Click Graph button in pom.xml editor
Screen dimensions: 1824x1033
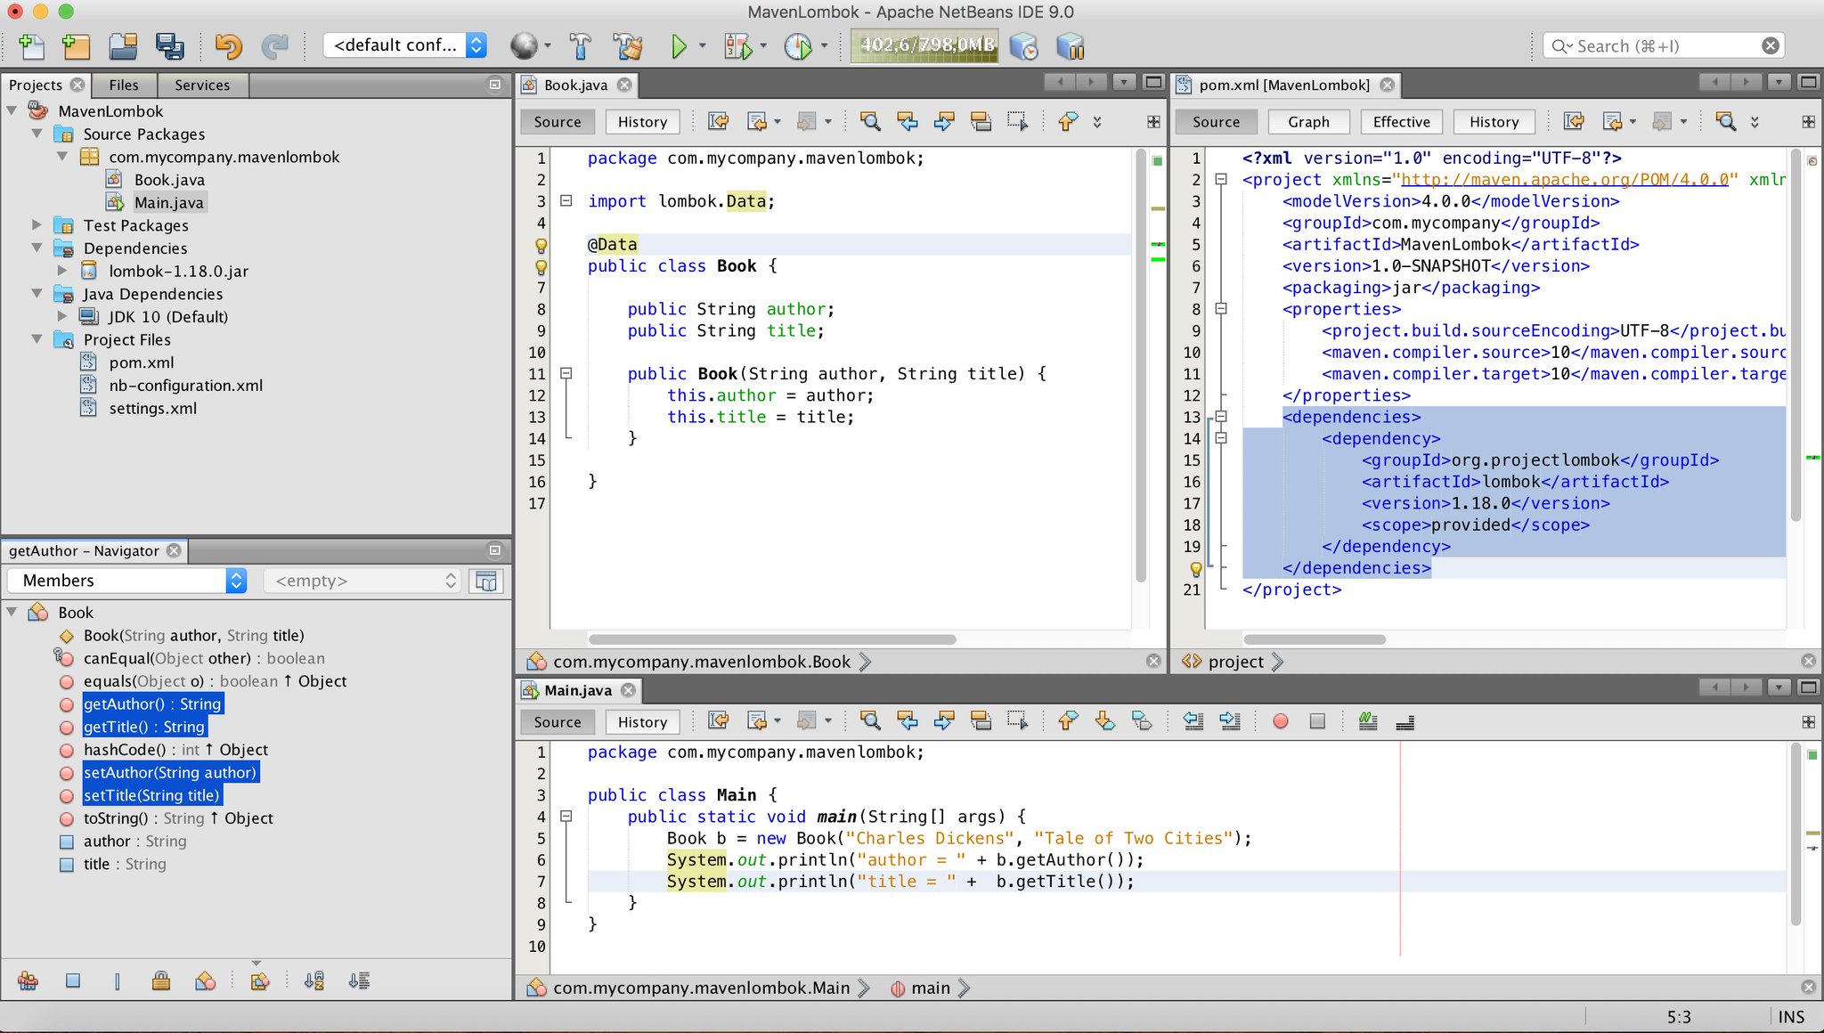(1307, 122)
